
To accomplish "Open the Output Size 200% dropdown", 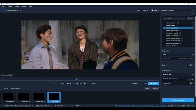I will tap(178, 55).
